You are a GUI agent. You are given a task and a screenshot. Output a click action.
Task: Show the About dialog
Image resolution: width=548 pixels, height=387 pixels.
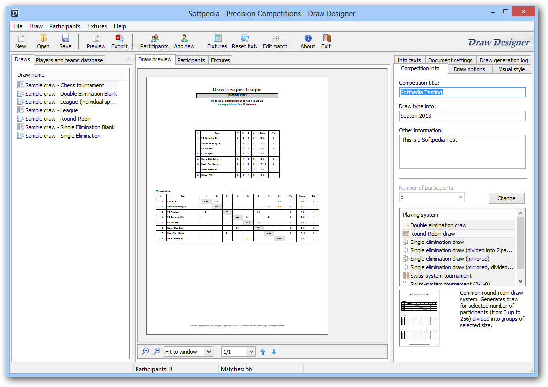coord(308,42)
